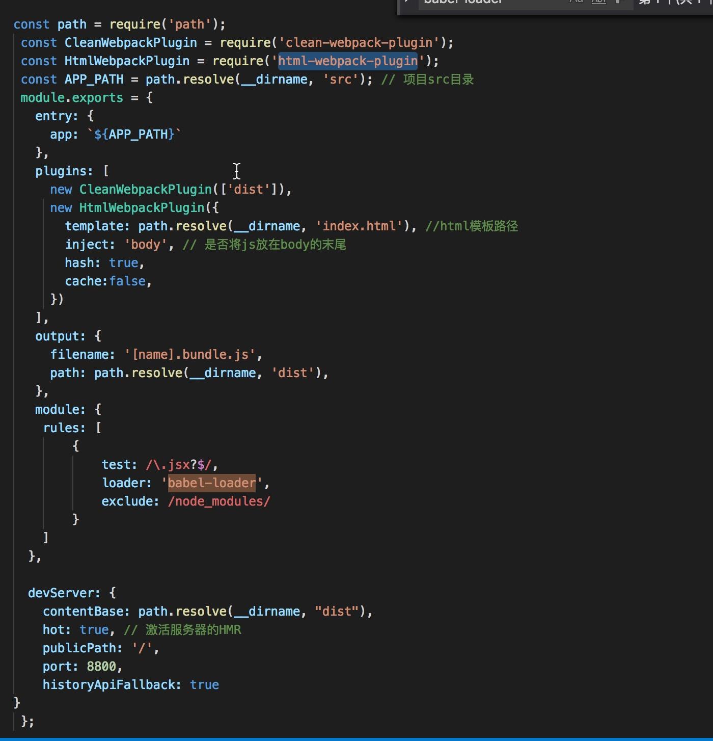Viewport: 713px width, 741px height.
Task: Click the contentBase: key
Action: pyautogui.click(x=87, y=612)
